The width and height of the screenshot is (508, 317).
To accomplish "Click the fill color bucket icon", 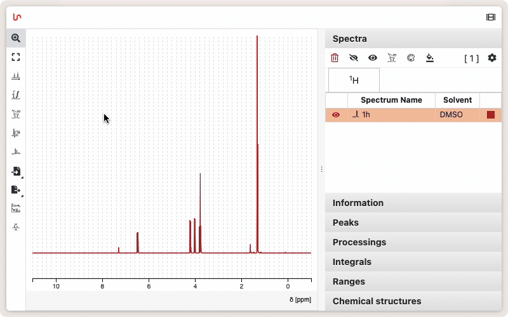I will click(429, 58).
